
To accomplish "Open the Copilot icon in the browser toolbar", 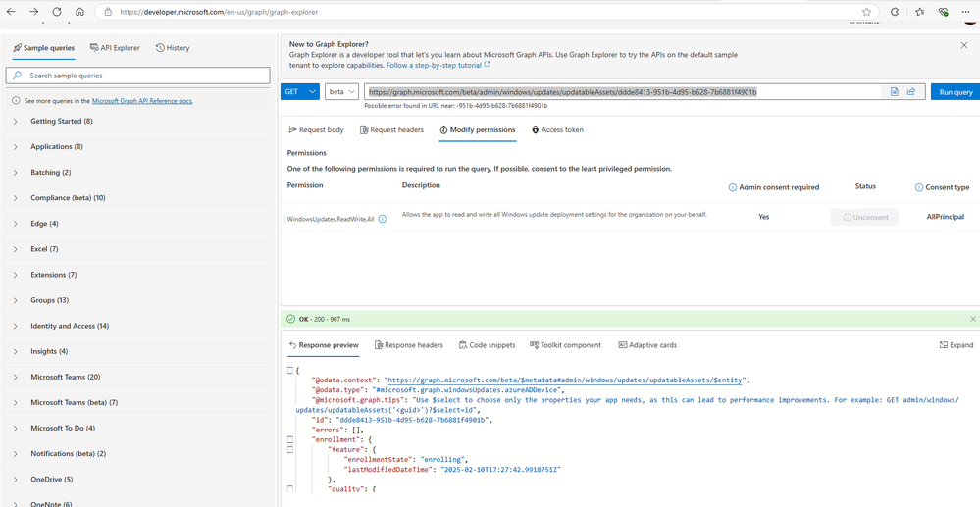I will click(x=895, y=11).
